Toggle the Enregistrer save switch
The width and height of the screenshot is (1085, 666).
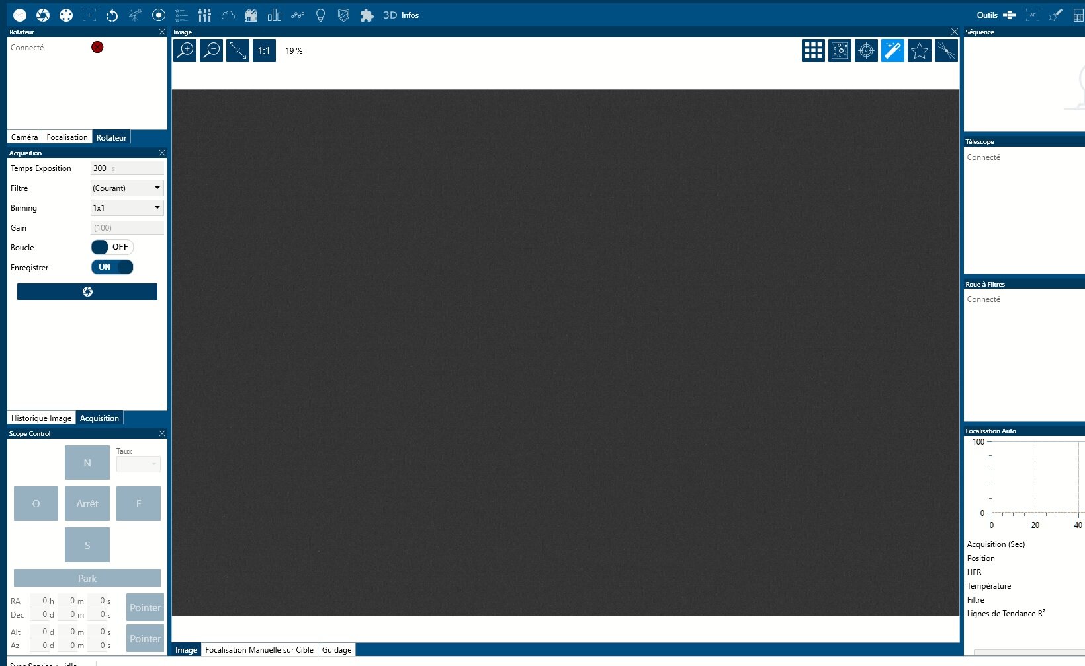[x=112, y=267]
